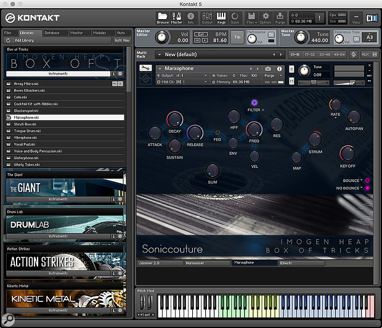Expand the FILTER type menu

pos(263,110)
